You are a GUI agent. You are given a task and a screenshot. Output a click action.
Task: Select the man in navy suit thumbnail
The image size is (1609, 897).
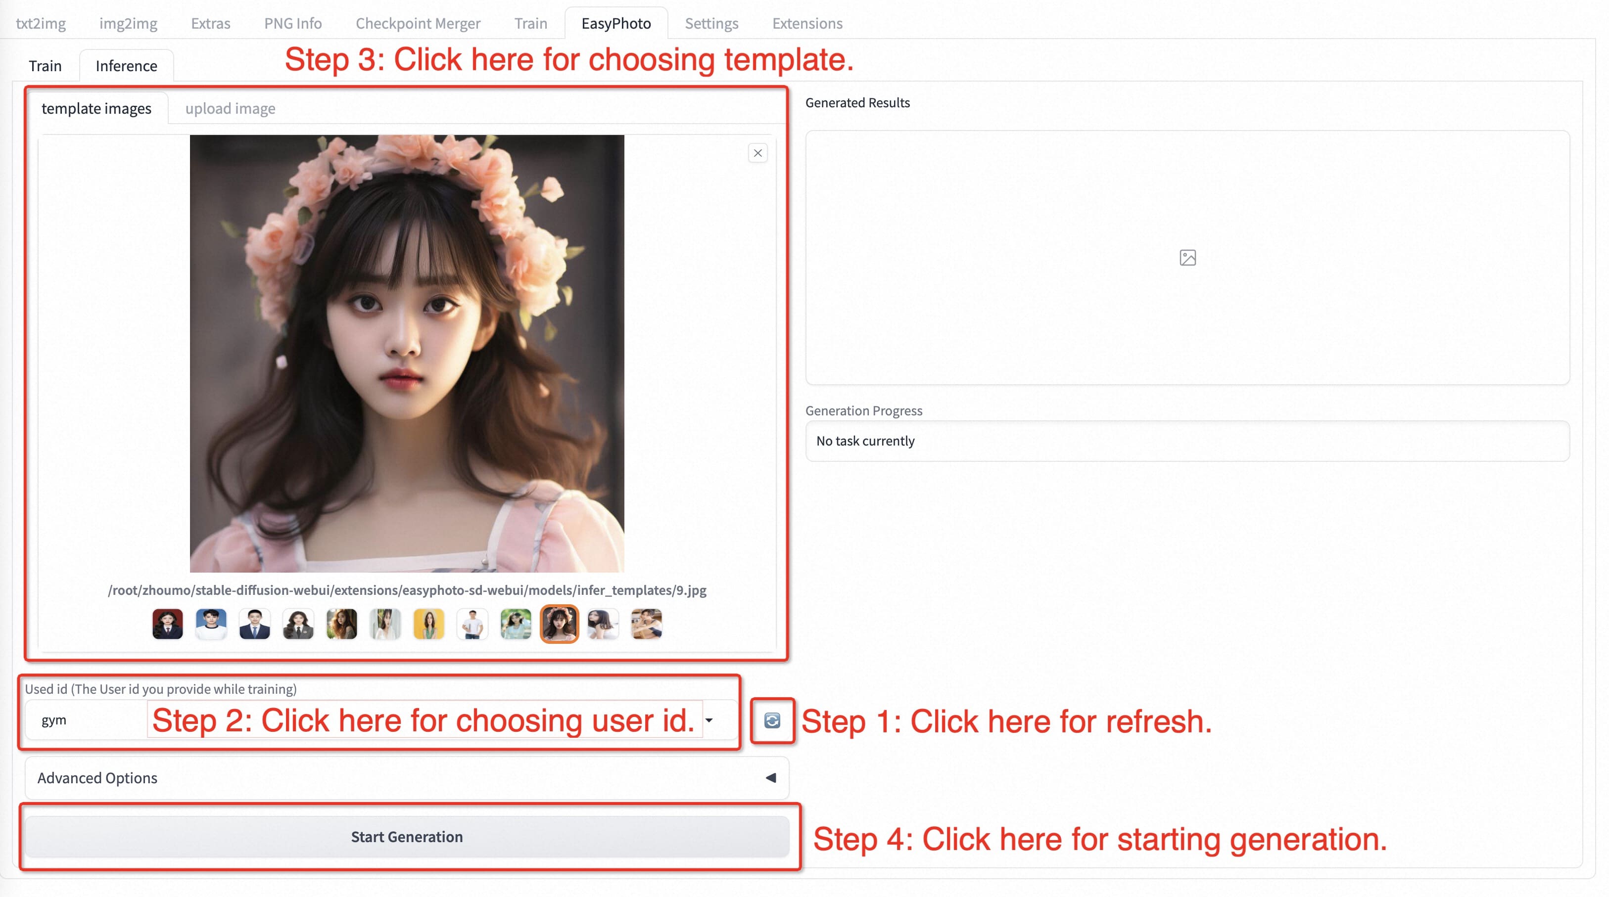click(255, 624)
